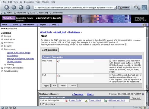The image size is (149, 109).
Task: Open the Virtual Hosts breadcrumb link
Action: [x=46, y=32]
